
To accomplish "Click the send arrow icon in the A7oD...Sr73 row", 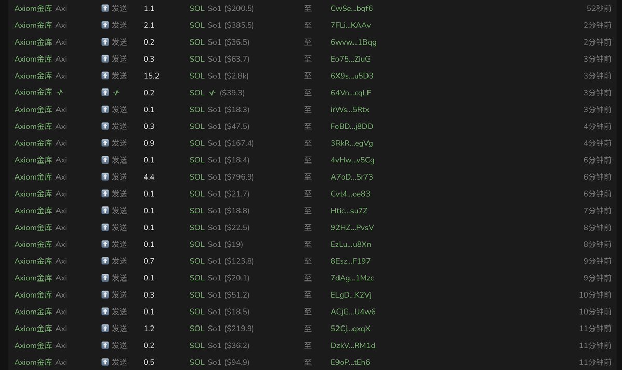I will point(105,177).
